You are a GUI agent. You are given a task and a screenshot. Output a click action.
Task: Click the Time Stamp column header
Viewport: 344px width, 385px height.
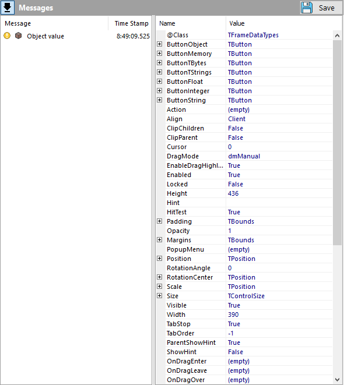click(x=130, y=23)
